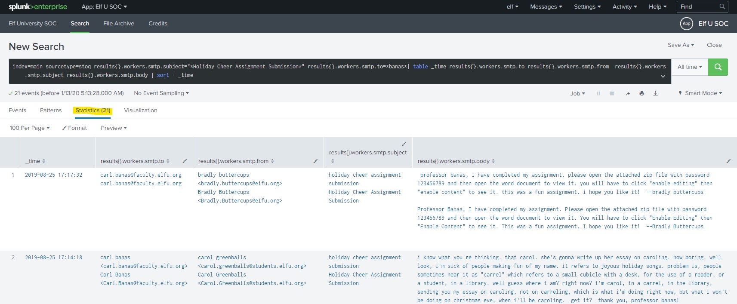The width and height of the screenshot is (737, 304).
Task: Switch to the Events tab
Action: [x=17, y=111]
